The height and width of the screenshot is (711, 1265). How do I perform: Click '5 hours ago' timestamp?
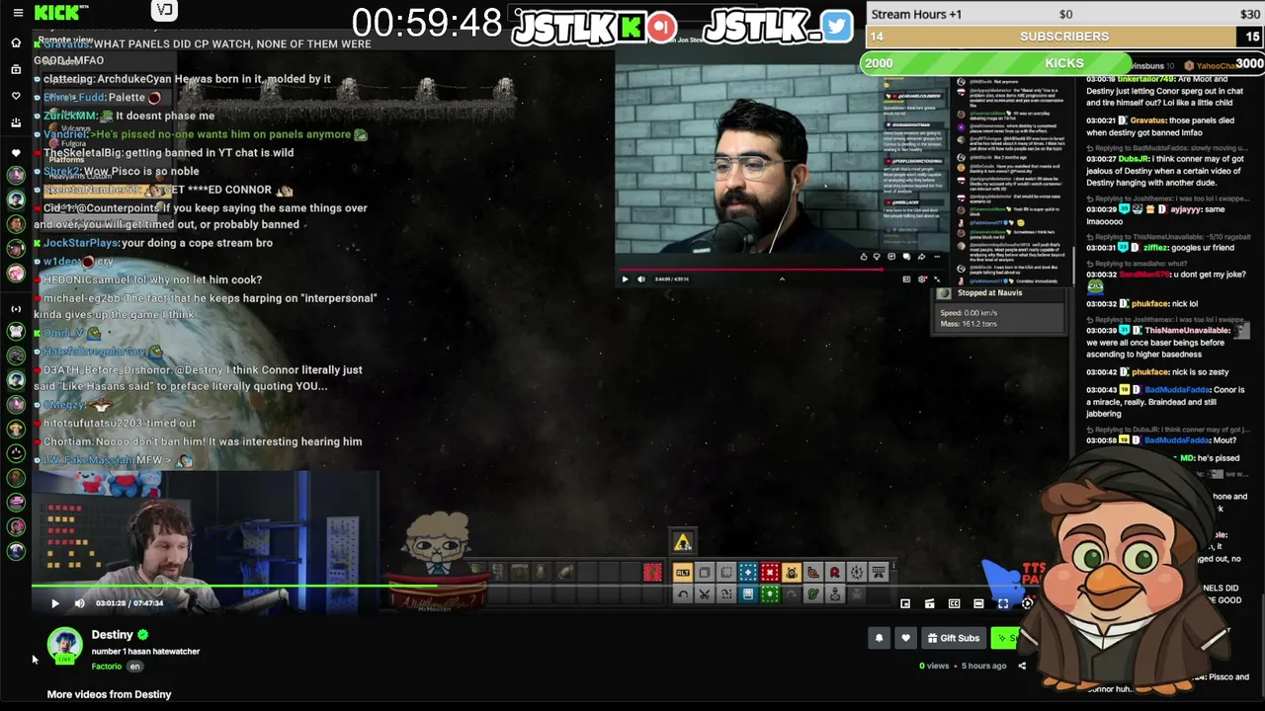click(x=984, y=667)
